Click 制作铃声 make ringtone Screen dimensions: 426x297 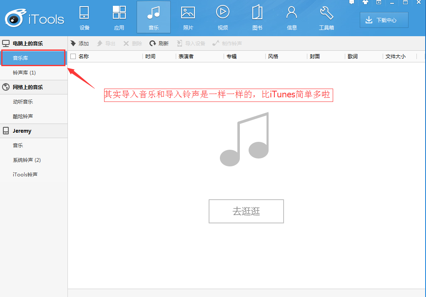point(227,43)
